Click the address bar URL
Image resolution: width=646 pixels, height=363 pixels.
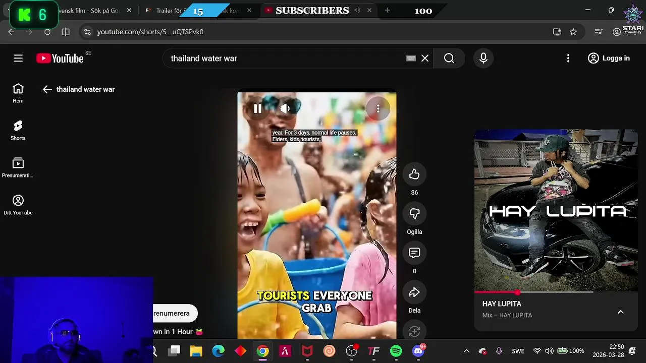click(150, 32)
